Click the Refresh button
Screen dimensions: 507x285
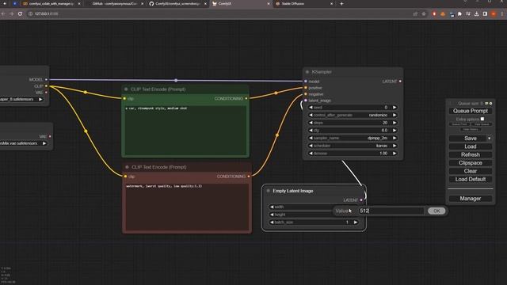pyautogui.click(x=471, y=155)
